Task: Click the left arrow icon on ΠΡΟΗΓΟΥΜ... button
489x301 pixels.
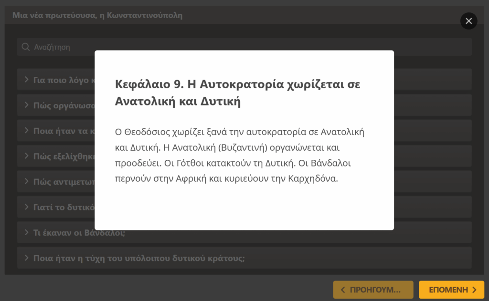Action: pyautogui.click(x=343, y=290)
